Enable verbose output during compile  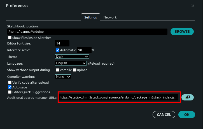click(x=58, y=70)
